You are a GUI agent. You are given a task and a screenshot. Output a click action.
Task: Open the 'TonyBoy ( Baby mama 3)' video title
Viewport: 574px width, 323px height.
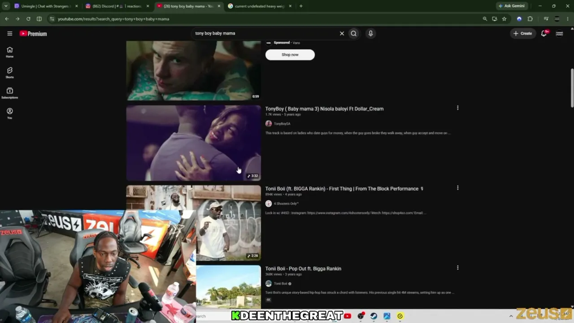324,109
